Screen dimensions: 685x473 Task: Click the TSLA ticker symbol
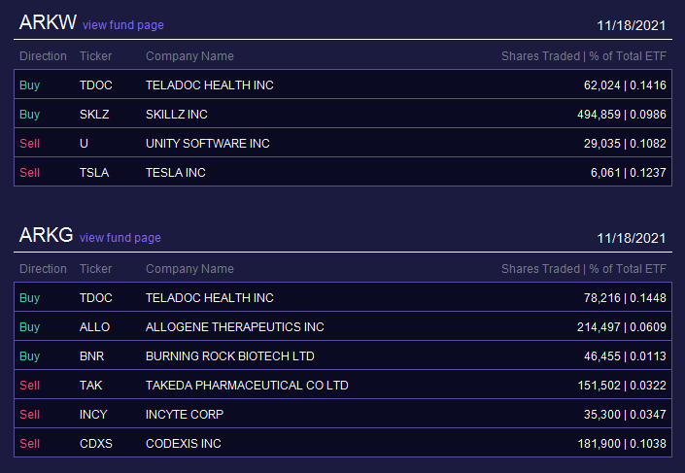pos(94,173)
